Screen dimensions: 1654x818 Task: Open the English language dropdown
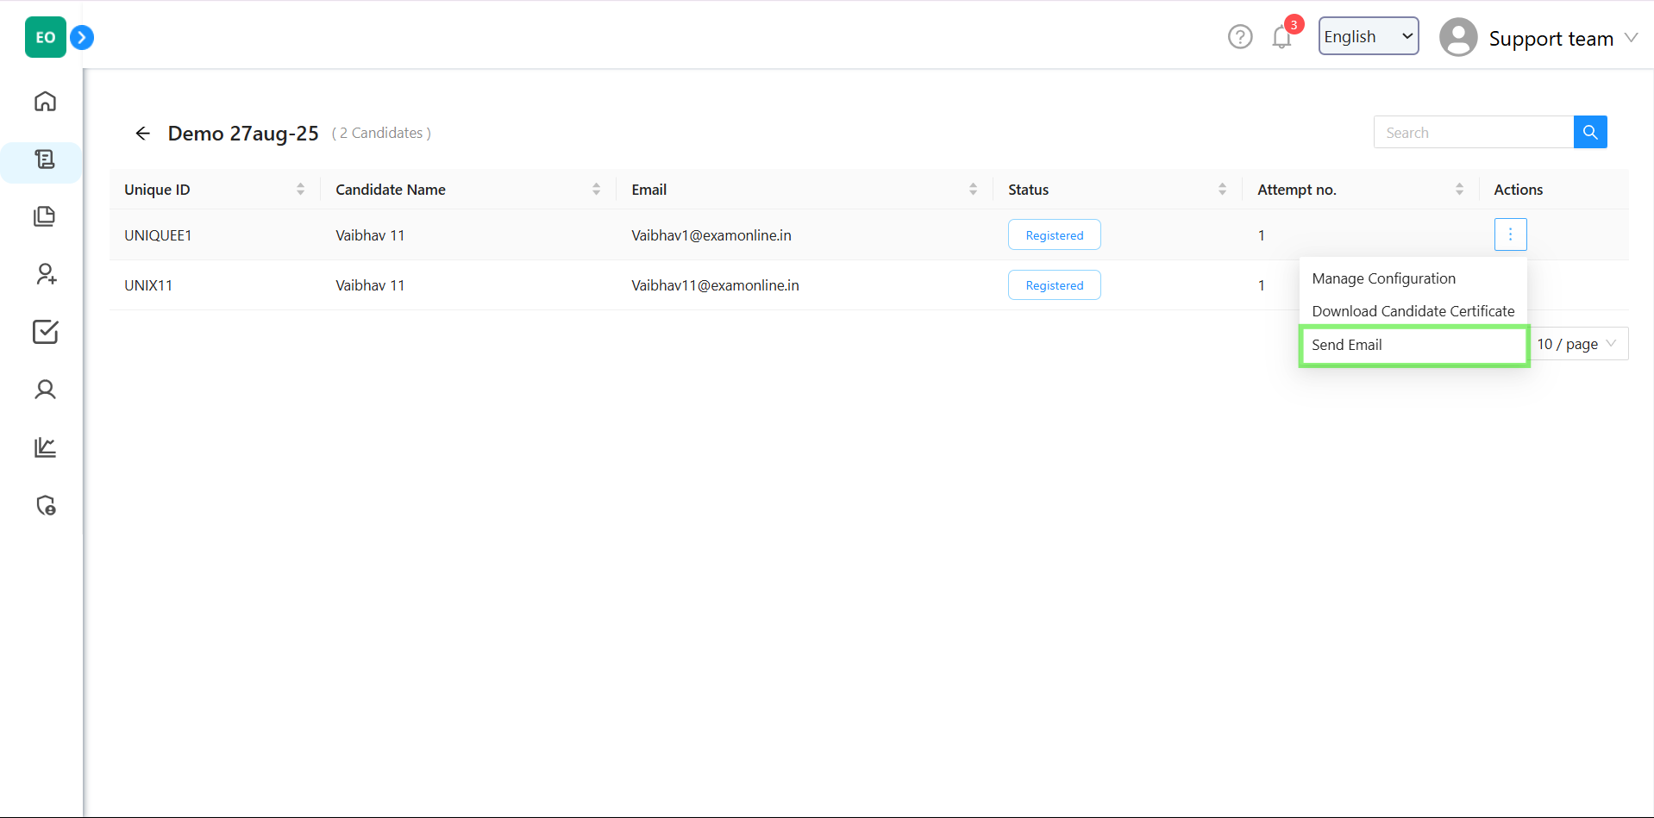pos(1368,36)
